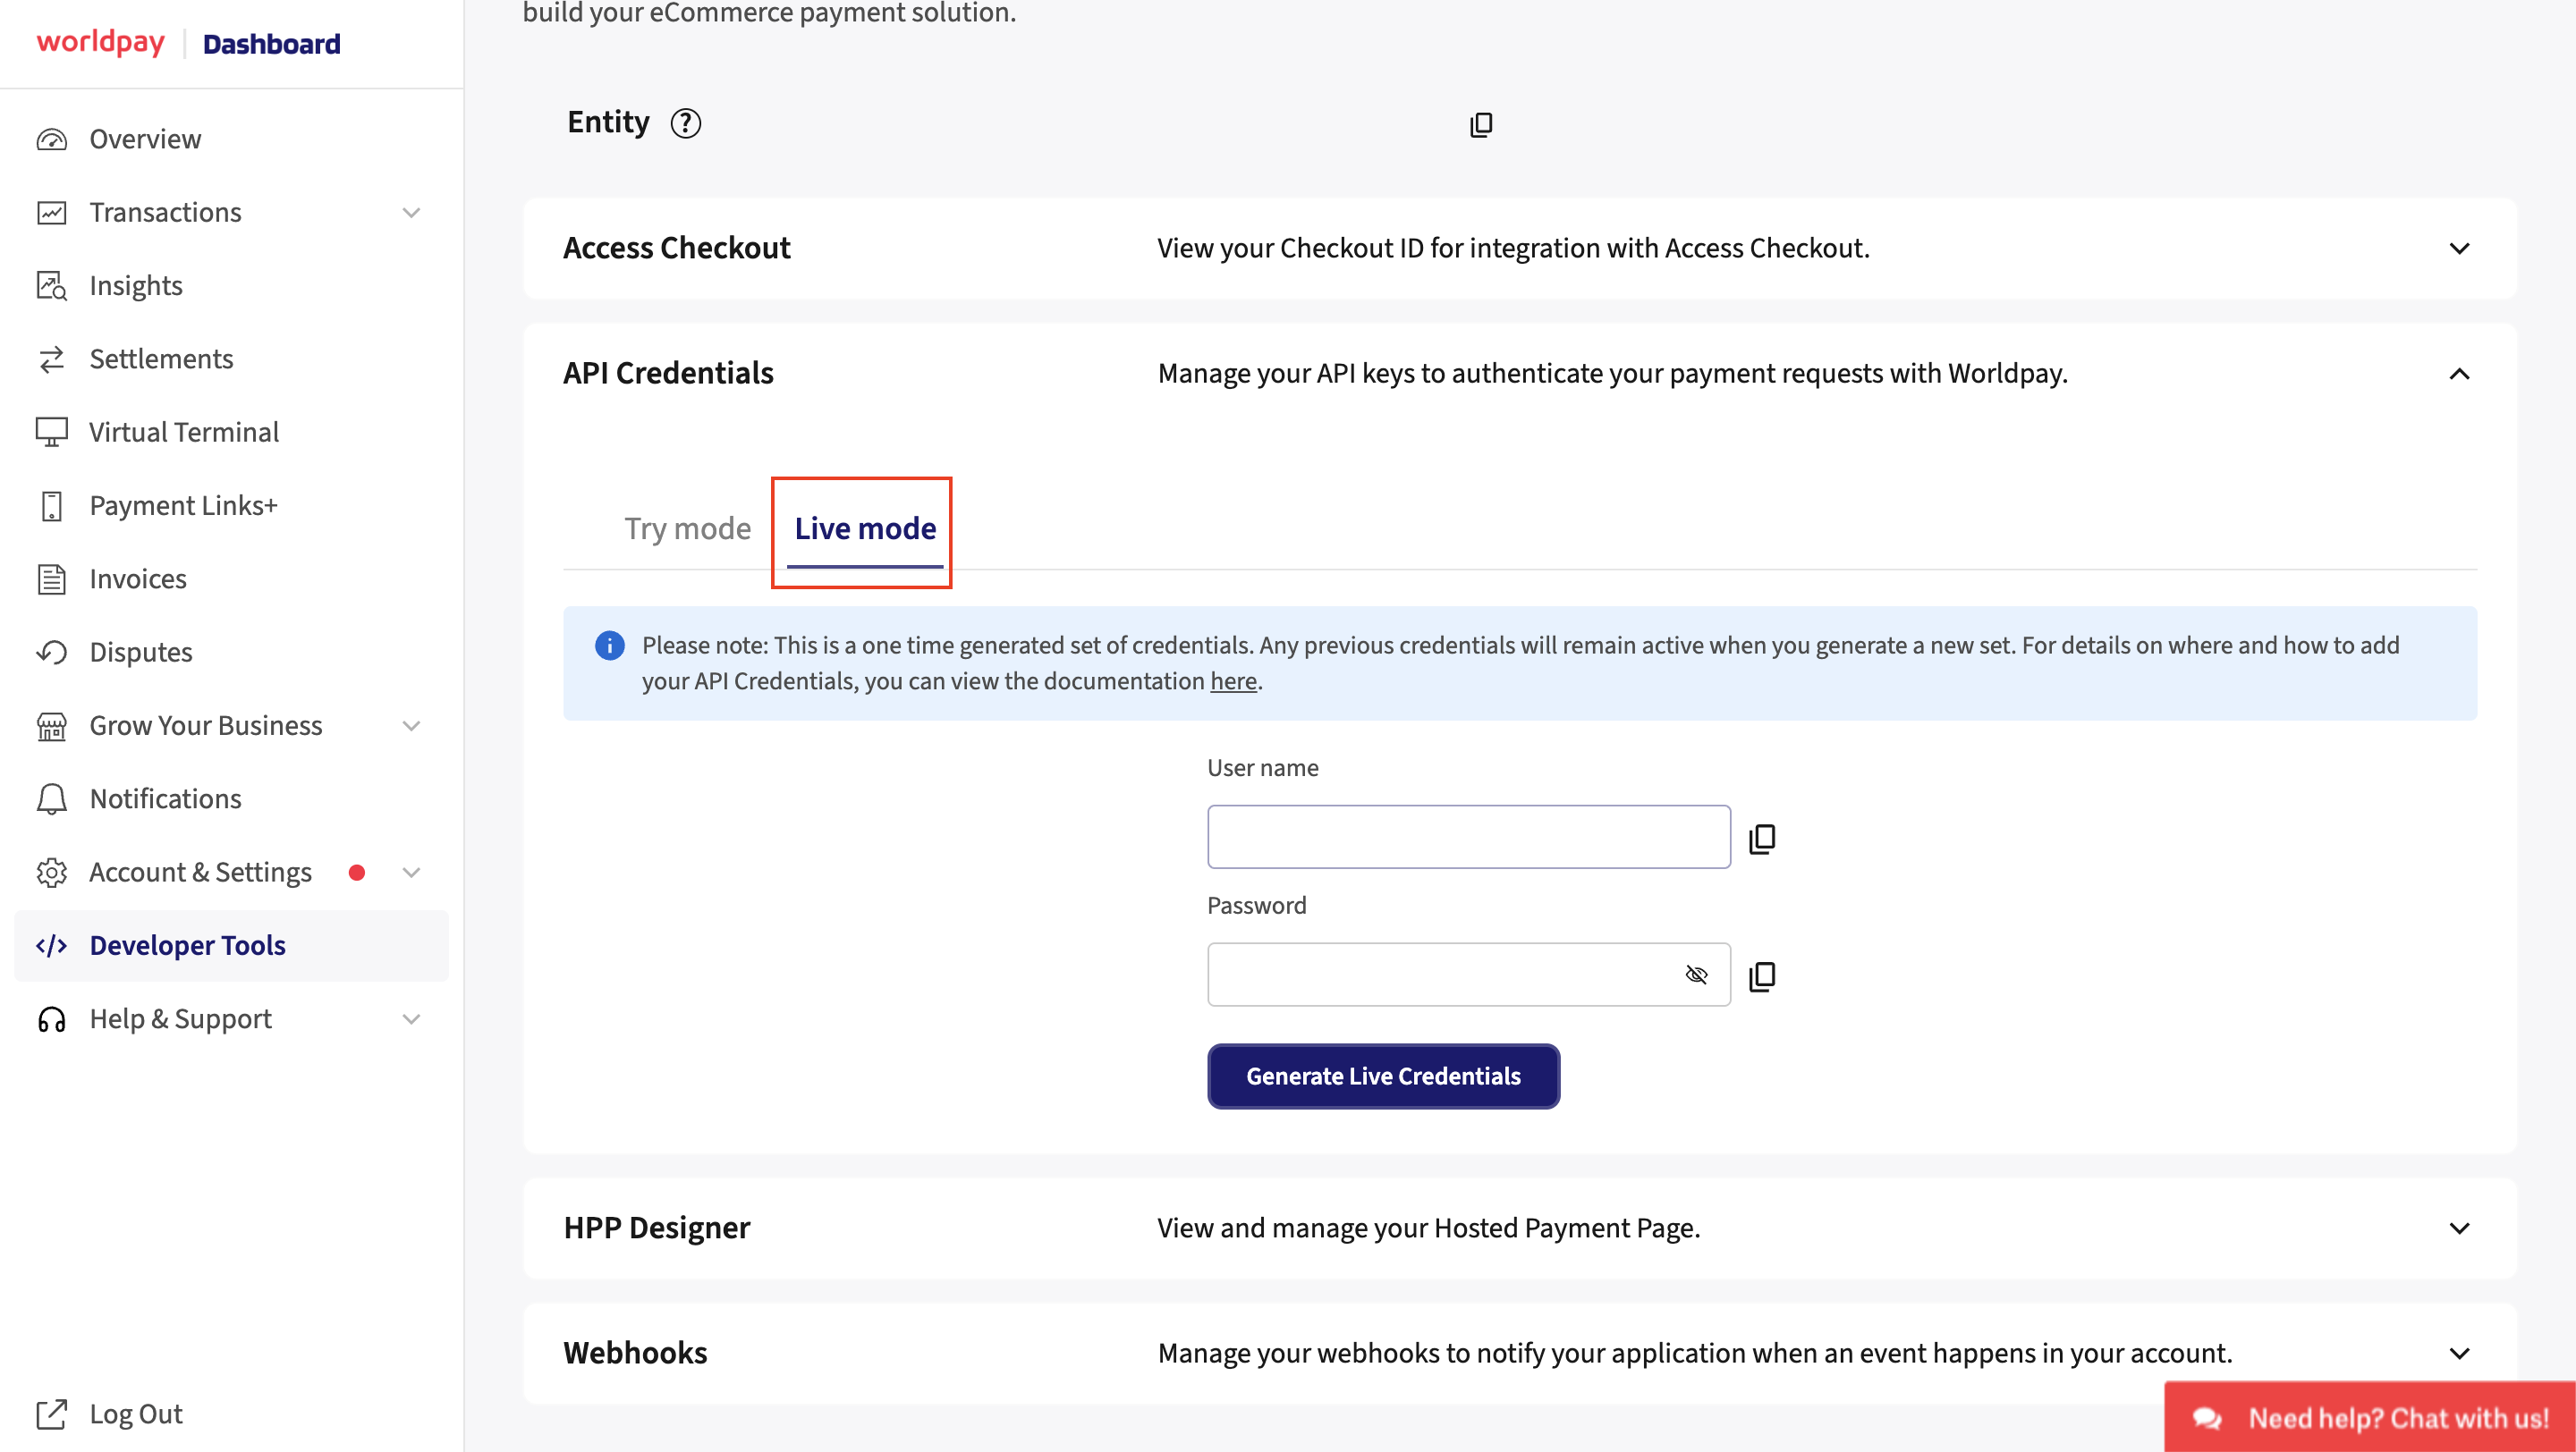
Task: Copy the Entity ID with the copy icon
Action: pyautogui.click(x=1481, y=125)
